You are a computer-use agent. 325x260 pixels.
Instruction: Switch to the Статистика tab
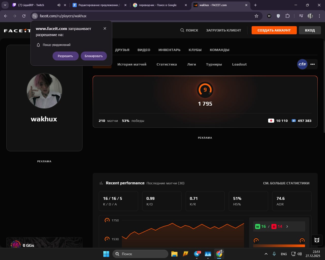point(167,64)
